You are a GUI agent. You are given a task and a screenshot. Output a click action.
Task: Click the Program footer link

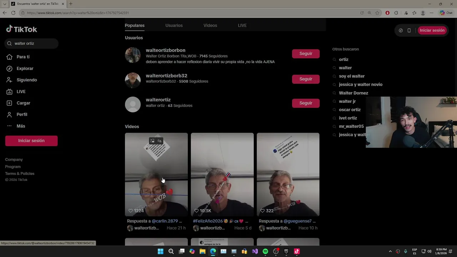tap(13, 167)
